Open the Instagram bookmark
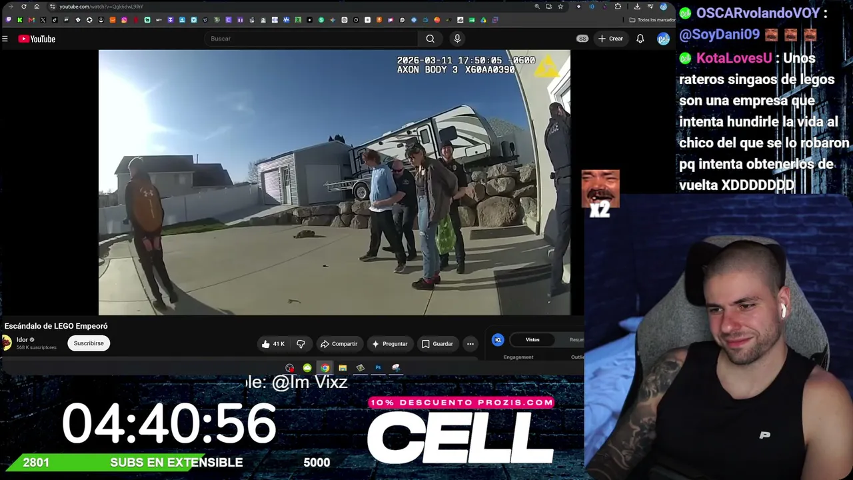 pyautogui.click(x=124, y=20)
